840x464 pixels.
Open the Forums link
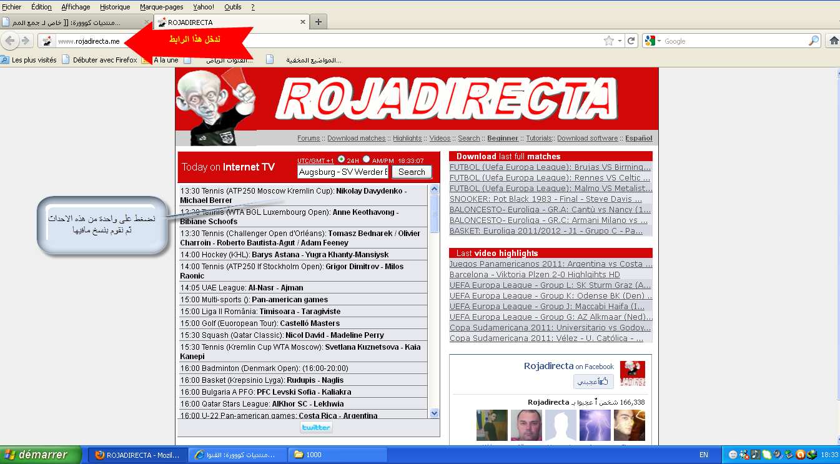pyautogui.click(x=309, y=138)
